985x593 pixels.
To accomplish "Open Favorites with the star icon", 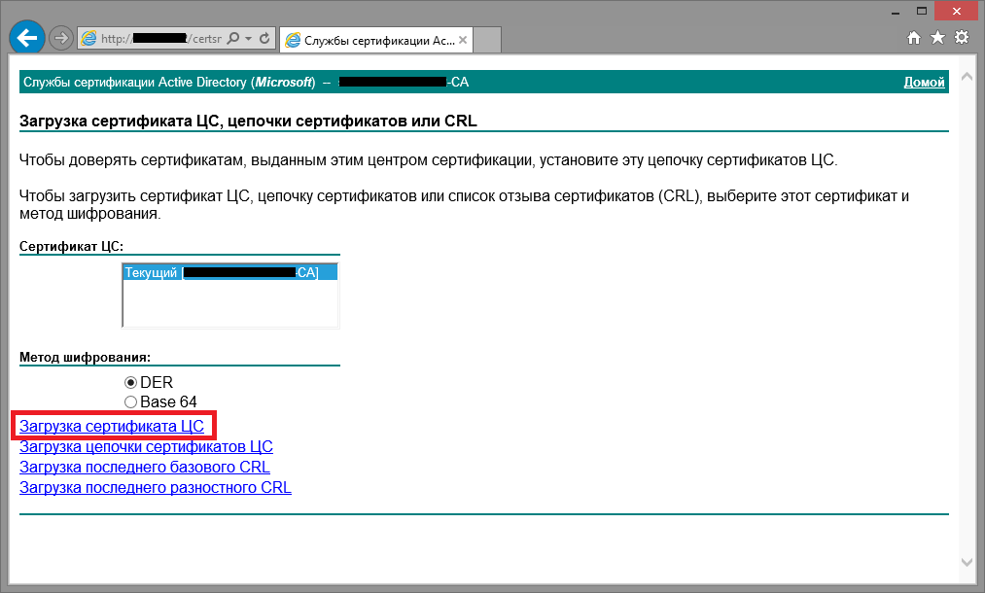I will [x=938, y=38].
